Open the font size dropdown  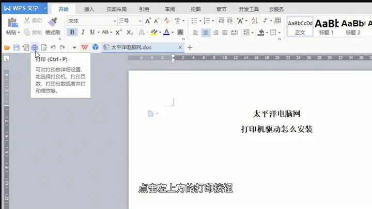[140, 21]
